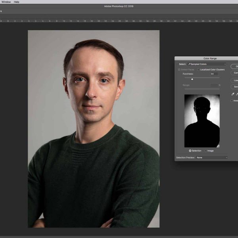Select the Add to Sample eyedropper
The image size is (238, 238).
point(237,94)
